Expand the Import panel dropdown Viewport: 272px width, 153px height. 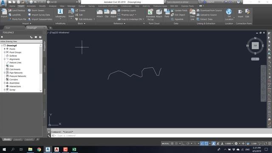tap(26, 23)
